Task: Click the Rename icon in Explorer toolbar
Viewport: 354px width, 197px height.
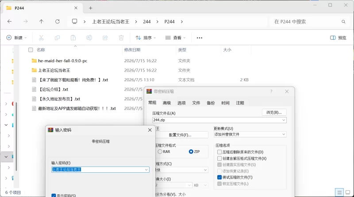Action: (x=89, y=38)
